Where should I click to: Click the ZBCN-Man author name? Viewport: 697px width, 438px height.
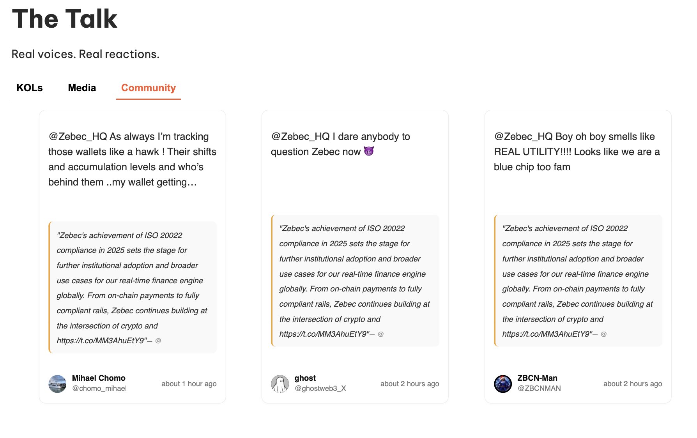click(x=537, y=378)
